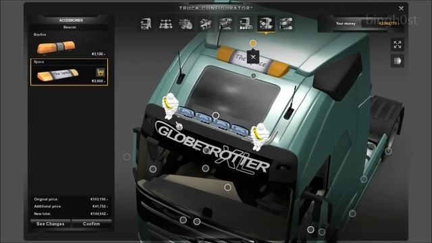The width and height of the screenshot is (432, 243).
Task: Choose the Bonfire beacon thumbnail
Action: [x=56, y=48]
